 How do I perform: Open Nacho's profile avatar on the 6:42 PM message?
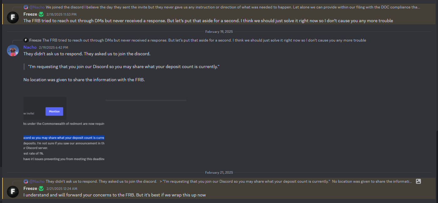point(13,50)
